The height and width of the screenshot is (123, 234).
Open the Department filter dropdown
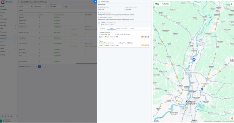click(x=40, y=6)
